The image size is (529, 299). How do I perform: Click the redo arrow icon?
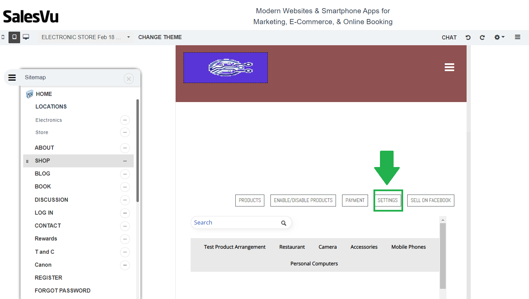pos(482,37)
